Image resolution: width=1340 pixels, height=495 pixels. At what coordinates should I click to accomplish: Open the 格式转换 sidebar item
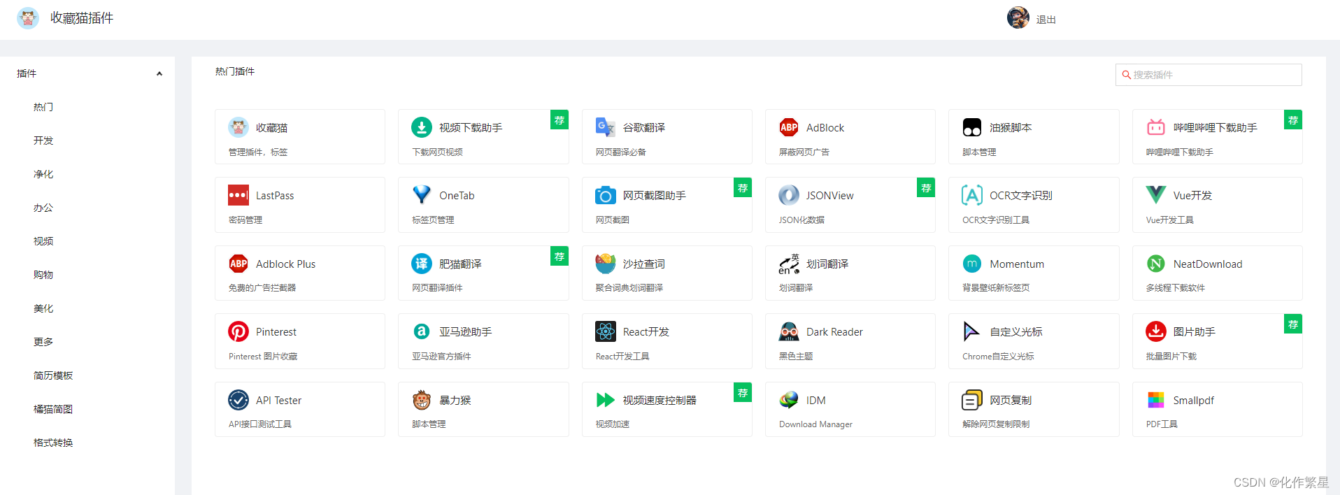tap(53, 443)
